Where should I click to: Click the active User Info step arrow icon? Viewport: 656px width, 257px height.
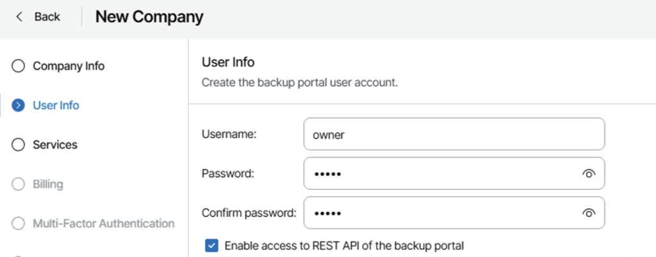click(x=19, y=106)
